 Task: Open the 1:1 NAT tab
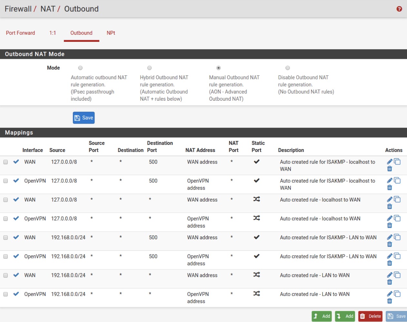(x=53, y=33)
